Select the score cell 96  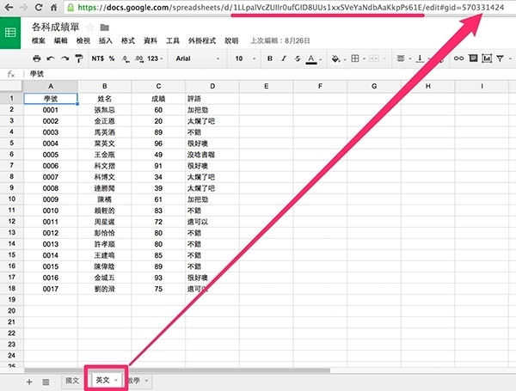tap(158, 144)
